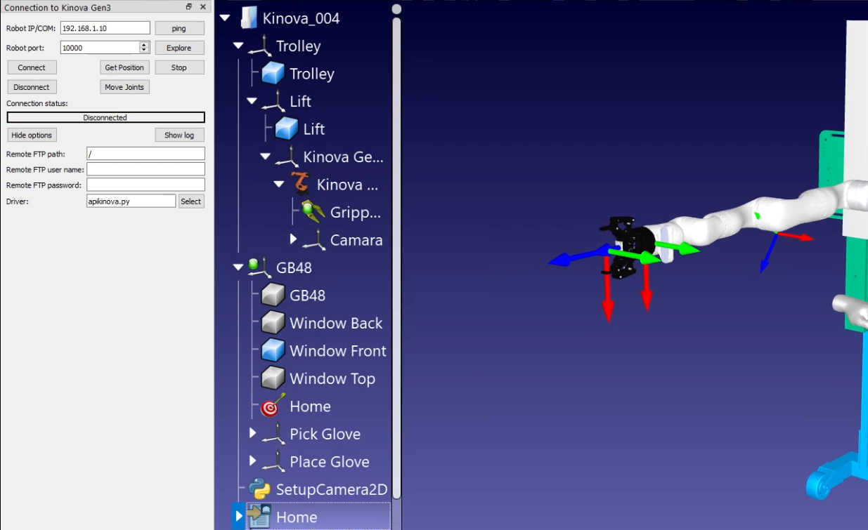Select the SetupCamera2D tree label
Image resolution: width=868 pixels, height=530 pixels.
click(332, 489)
